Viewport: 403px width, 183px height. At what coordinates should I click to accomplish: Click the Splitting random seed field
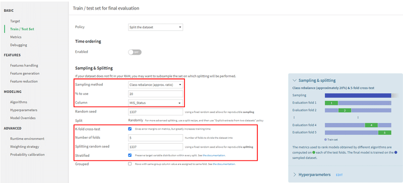click(x=155, y=147)
